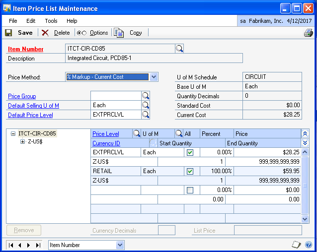Click the Default Price Level EXTPRCLVL field

[116, 115]
